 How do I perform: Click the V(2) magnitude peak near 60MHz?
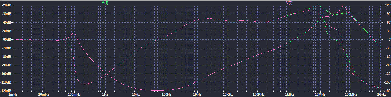click(343, 6)
